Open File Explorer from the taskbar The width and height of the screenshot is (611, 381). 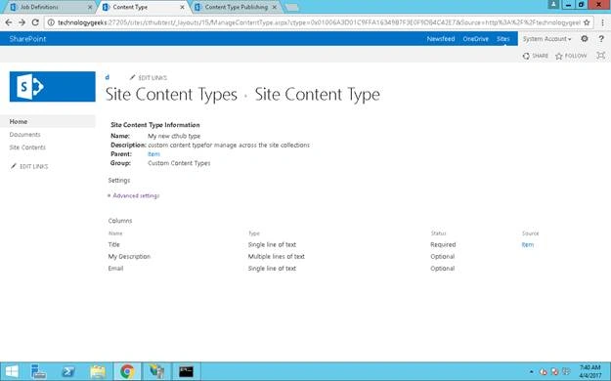(98, 371)
